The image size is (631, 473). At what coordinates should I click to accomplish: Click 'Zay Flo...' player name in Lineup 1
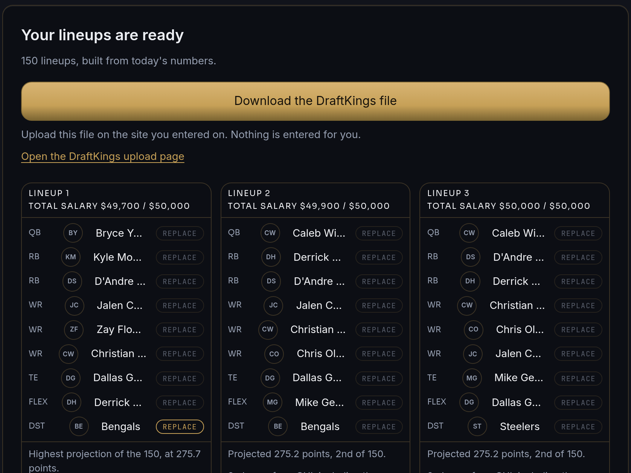click(119, 330)
